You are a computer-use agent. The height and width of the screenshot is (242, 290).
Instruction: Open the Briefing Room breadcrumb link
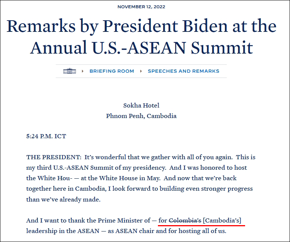coord(112,71)
